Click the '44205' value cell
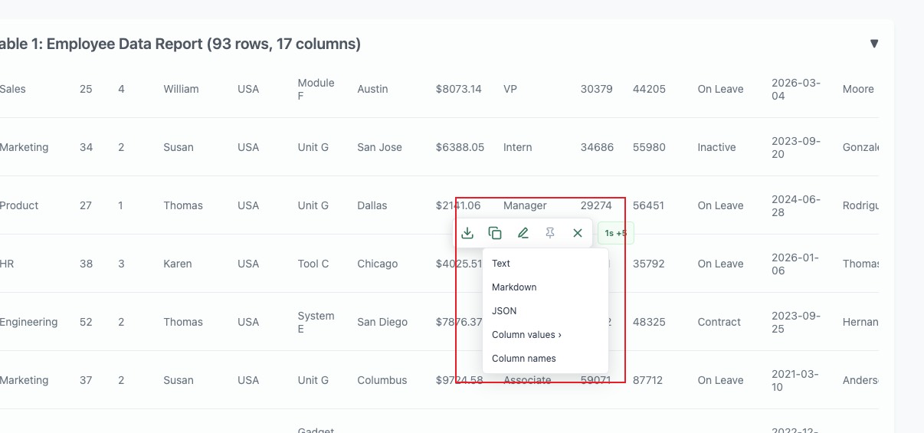Screen dimensions: 924x433 coord(649,89)
